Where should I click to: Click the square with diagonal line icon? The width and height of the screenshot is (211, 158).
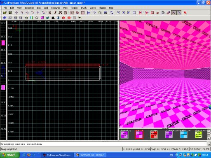(x=74, y=18)
